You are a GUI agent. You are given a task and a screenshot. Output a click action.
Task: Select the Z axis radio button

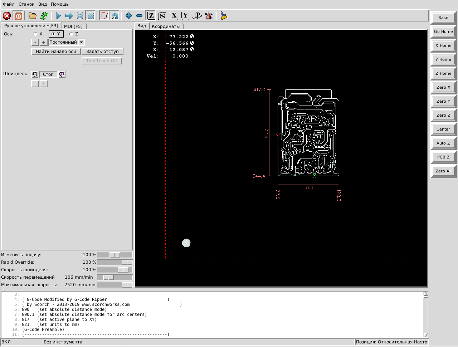pyautogui.click(x=71, y=34)
